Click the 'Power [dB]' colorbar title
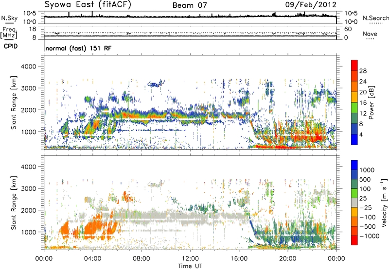Screen dimensions: 389x269 (371, 102)
